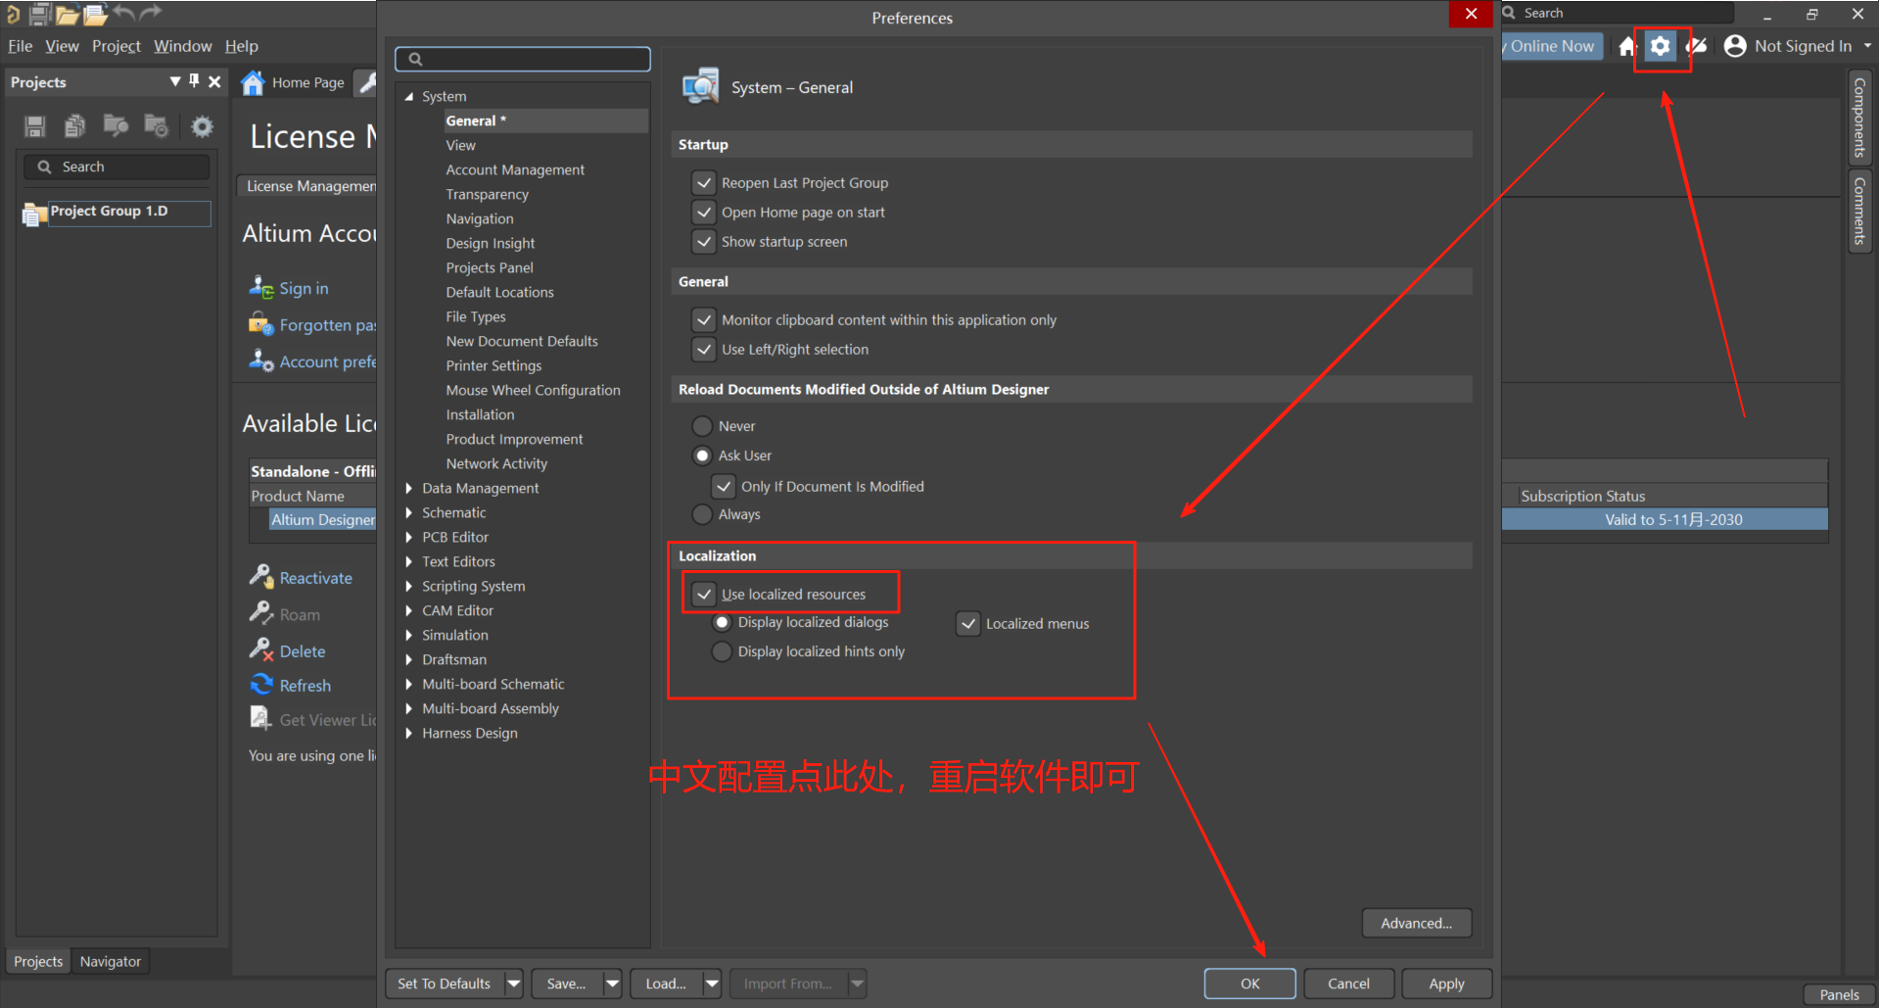
Task: Open the File menu
Action: coord(20,46)
